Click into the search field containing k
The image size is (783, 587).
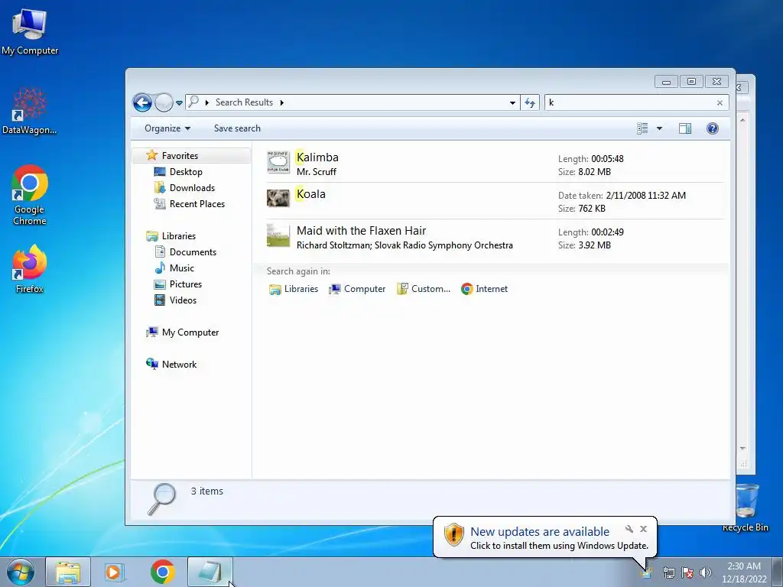pos(630,103)
